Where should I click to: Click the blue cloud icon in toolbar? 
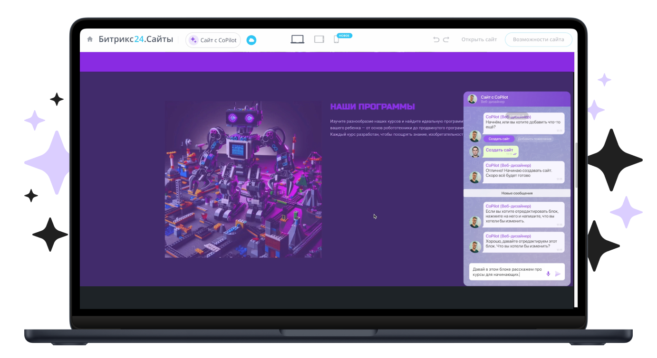coord(251,40)
